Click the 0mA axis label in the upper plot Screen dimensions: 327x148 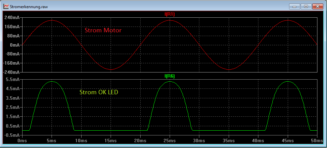coord(15,45)
